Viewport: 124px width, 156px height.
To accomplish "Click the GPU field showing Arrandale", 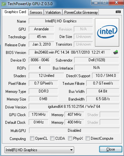I will pyautogui.click(x=42, y=29).
